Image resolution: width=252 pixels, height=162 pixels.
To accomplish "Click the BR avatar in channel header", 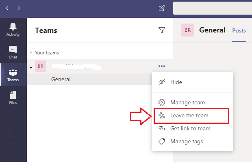I will tap(188, 30).
